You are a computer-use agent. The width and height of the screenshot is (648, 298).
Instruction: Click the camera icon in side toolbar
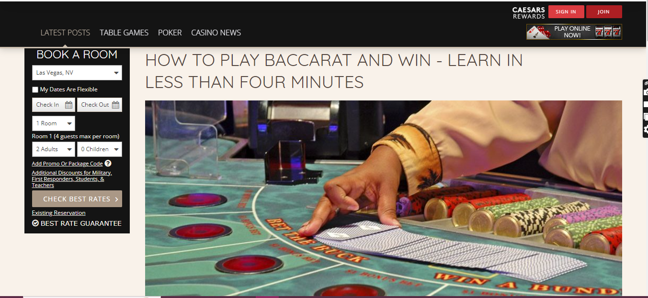[x=646, y=92]
